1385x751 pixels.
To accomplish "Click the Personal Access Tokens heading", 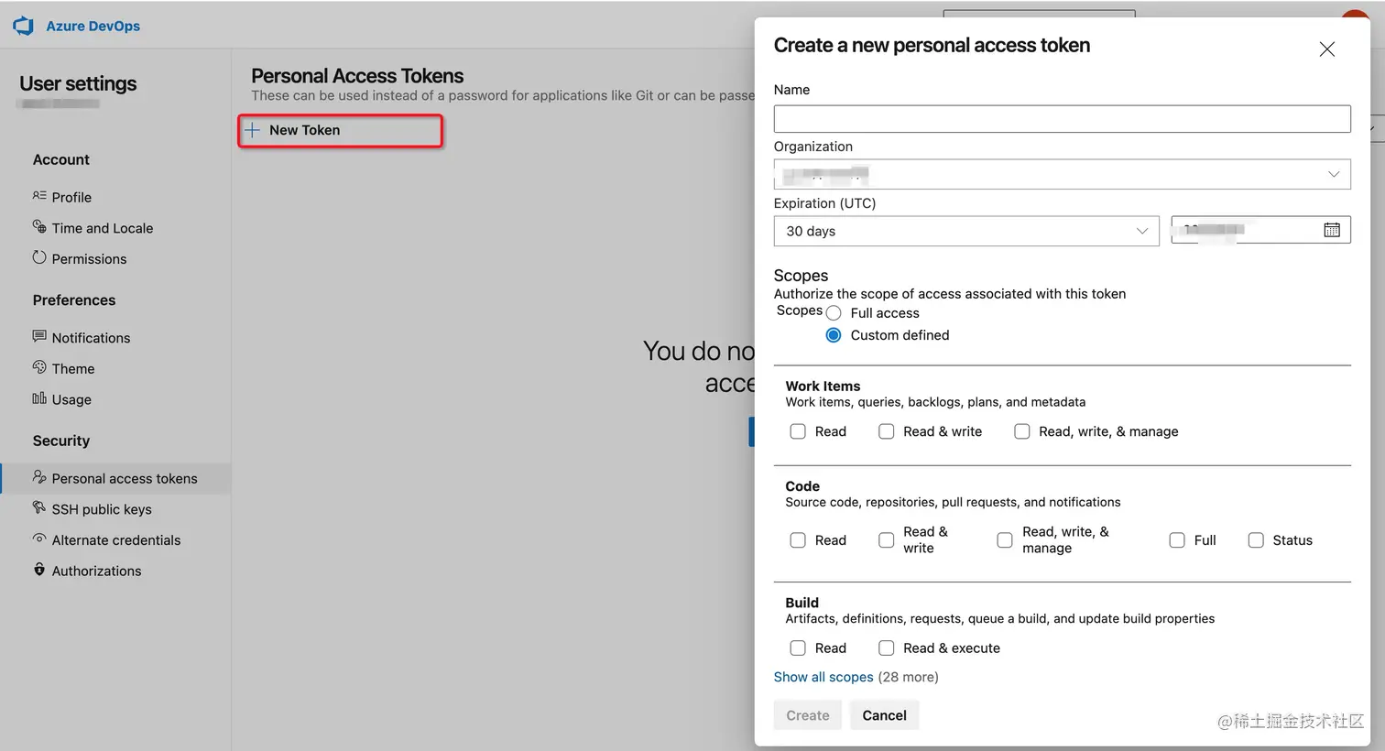I will click(357, 76).
